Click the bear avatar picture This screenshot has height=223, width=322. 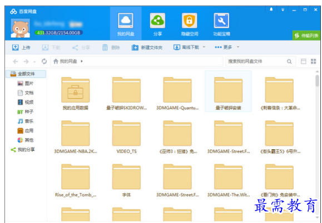(x=20, y=28)
